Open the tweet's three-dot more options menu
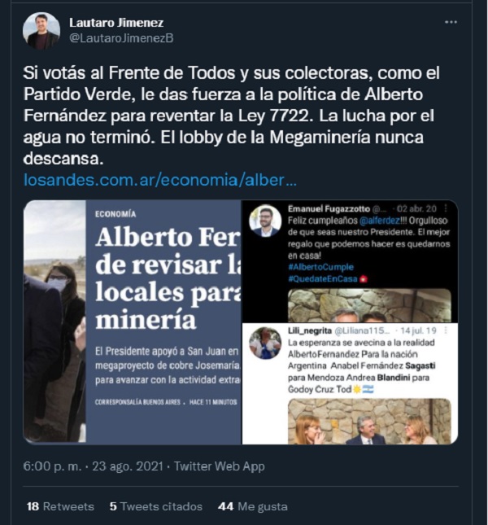 451,22
